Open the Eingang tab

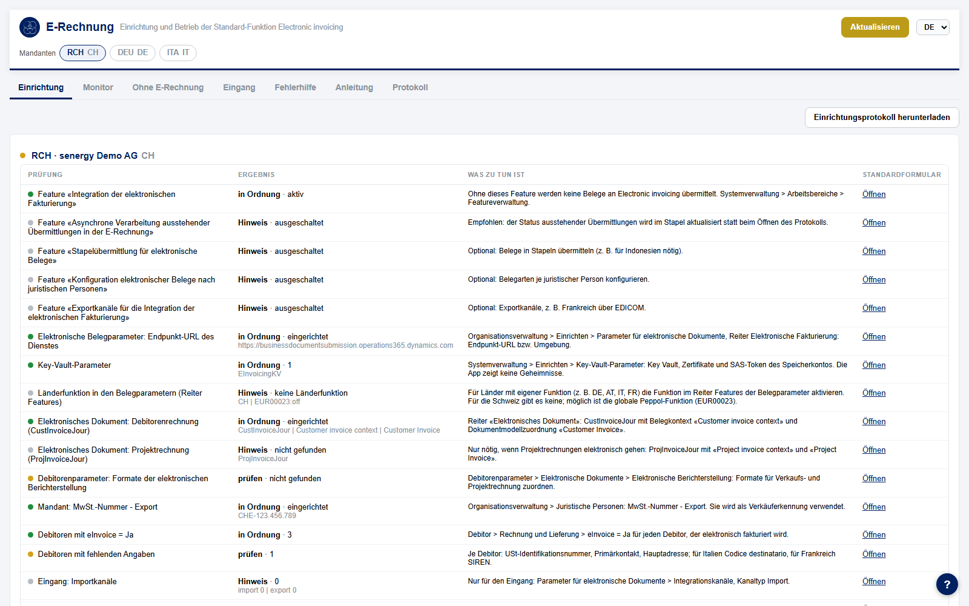pos(239,87)
